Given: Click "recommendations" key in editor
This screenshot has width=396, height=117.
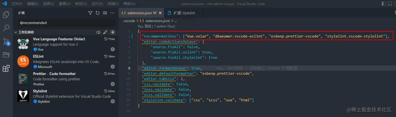Looking at the screenshot, I should click(160, 36).
